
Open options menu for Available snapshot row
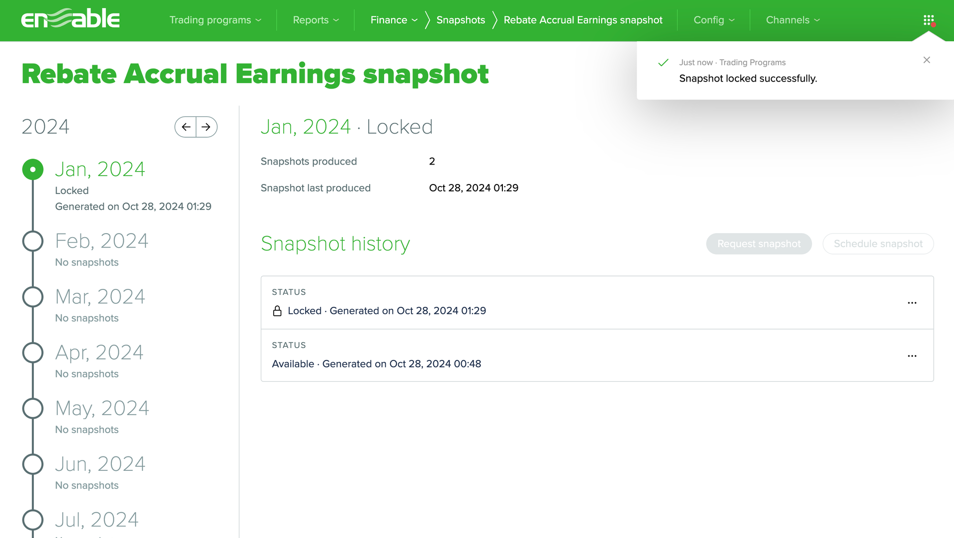pos(912,356)
